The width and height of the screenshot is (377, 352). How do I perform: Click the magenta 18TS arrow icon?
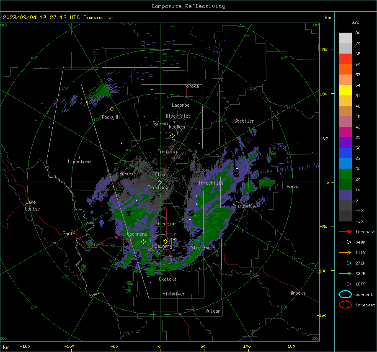click(345, 284)
